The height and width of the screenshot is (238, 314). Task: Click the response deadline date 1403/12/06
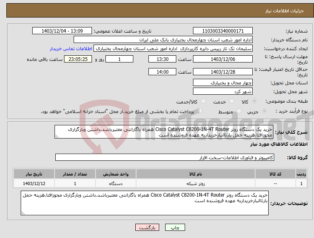point(223,59)
